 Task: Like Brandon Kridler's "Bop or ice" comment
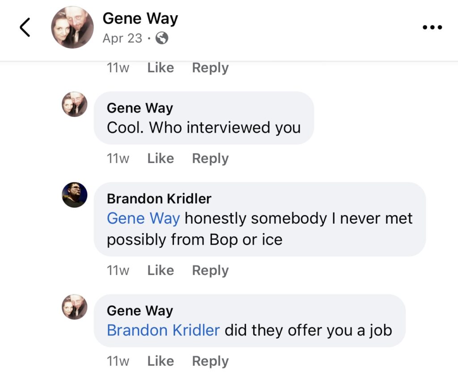click(160, 271)
